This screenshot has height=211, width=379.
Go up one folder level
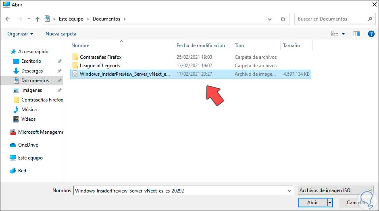(x=37, y=19)
